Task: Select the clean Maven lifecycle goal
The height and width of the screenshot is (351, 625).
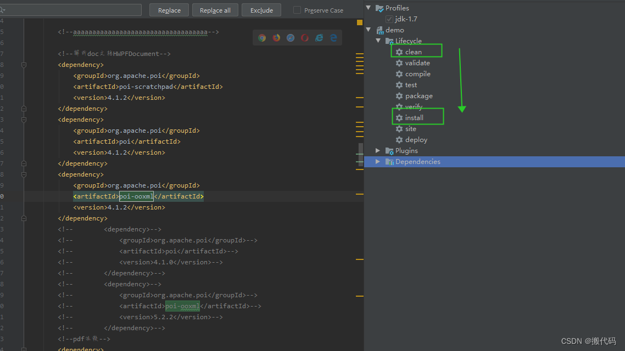Action: pos(414,52)
